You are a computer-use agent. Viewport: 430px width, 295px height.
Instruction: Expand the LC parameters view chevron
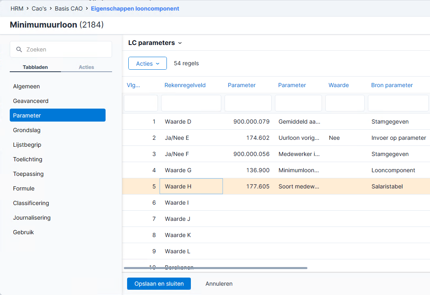[x=180, y=43]
